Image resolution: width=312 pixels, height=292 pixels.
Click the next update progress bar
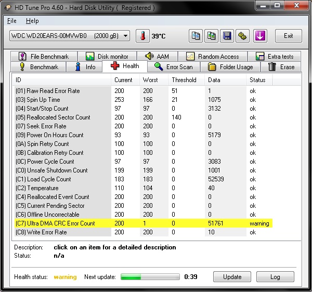pyautogui.click(x=150, y=277)
